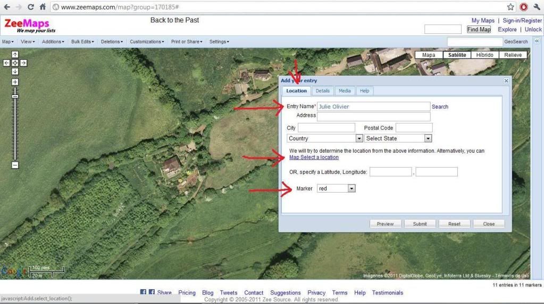Switch to the Details tab
The width and height of the screenshot is (544, 304).
(322, 91)
